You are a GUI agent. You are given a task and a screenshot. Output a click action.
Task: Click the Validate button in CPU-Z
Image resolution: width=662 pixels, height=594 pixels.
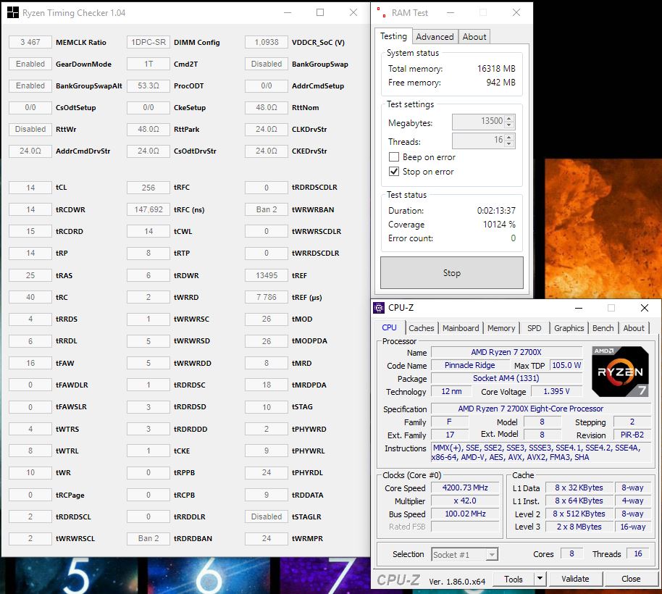[575, 579]
